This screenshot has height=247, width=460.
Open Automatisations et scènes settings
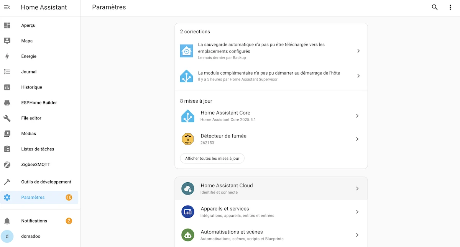271,235
